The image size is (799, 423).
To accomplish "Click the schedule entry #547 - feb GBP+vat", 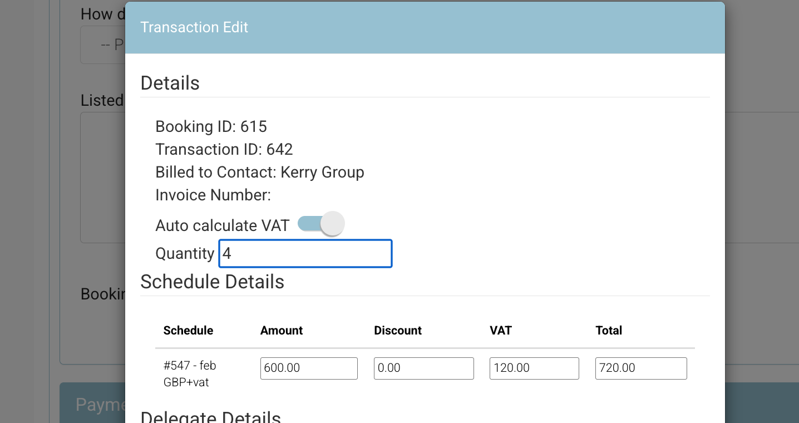I will pos(190,374).
